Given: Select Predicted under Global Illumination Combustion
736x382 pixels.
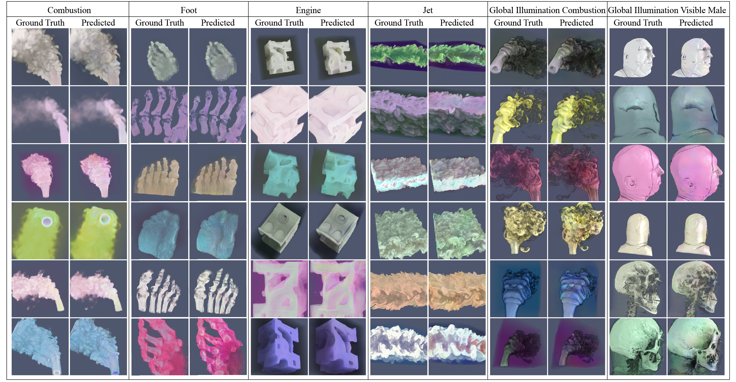Looking at the screenshot, I should tap(576, 23).
